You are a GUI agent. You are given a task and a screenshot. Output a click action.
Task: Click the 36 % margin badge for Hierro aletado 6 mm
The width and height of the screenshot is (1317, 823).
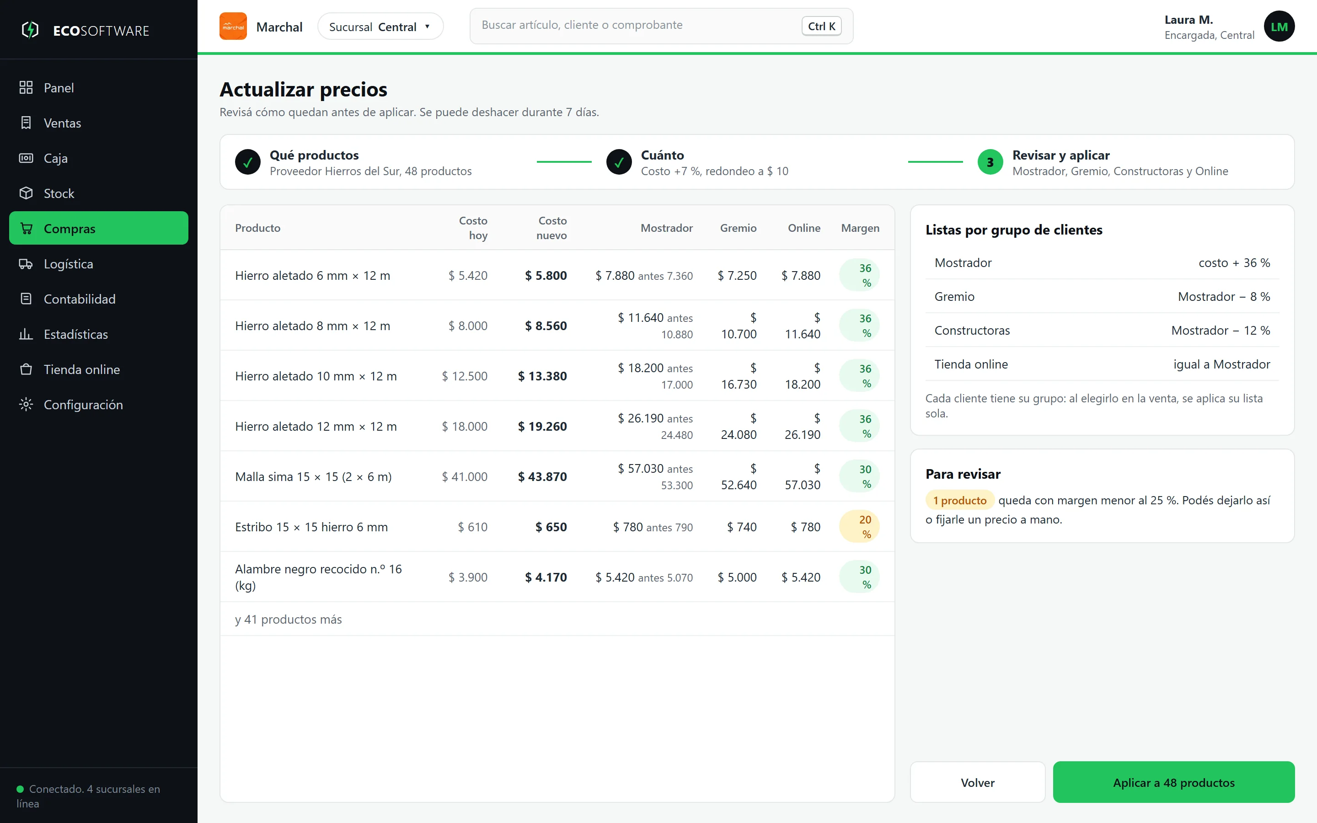click(859, 275)
